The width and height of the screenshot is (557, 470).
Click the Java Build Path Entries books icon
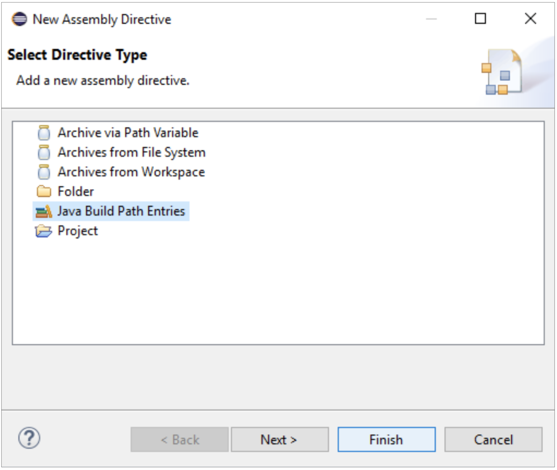[x=44, y=211]
